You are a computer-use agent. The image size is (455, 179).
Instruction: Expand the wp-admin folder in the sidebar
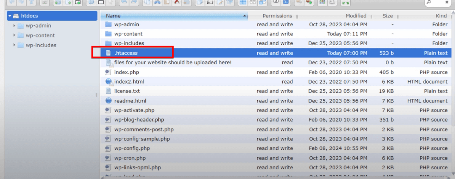tap(14, 26)
